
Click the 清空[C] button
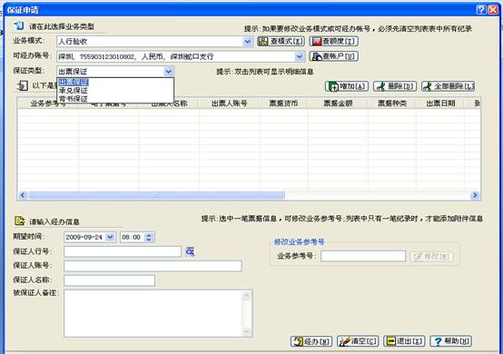pyautogui.click(x=358, y=341)
